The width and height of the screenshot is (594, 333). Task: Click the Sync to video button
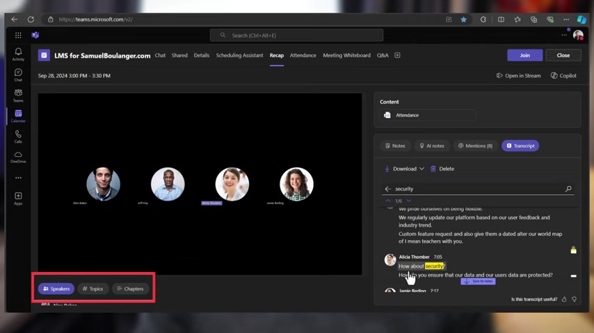click(x=478, y=281)
